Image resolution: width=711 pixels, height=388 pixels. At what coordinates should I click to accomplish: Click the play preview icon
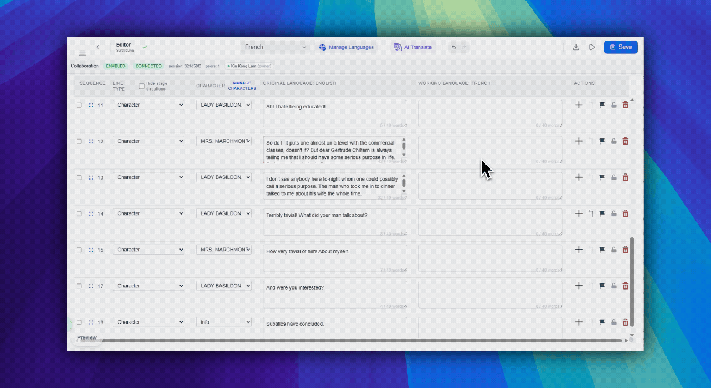click(592, 47)
